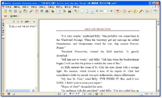162x98 pixels.
Task: Select Continuous page layout in status bar
Action: pos(147,94)
